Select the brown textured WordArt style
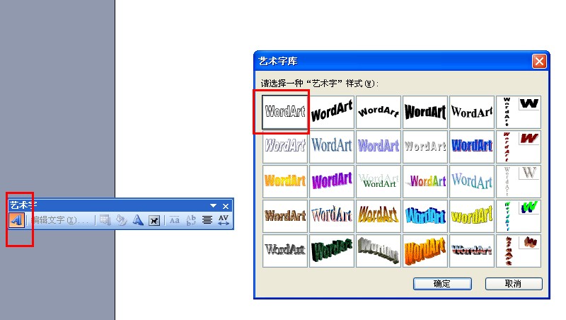 [x=285, y=216]
